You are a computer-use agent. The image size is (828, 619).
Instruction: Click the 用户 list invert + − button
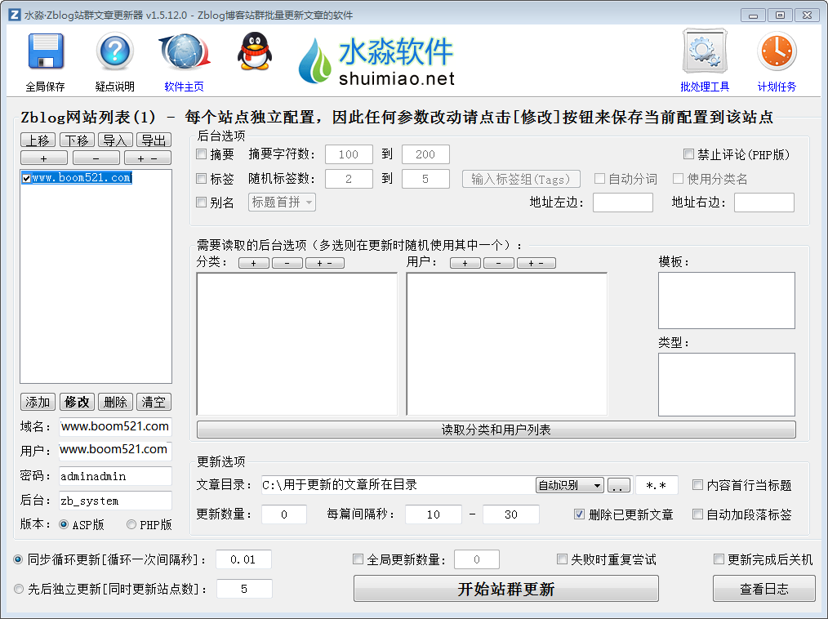(536, 263)
